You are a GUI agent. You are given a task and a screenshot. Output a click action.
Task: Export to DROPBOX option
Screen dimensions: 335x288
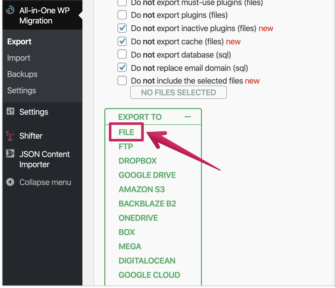138,161
